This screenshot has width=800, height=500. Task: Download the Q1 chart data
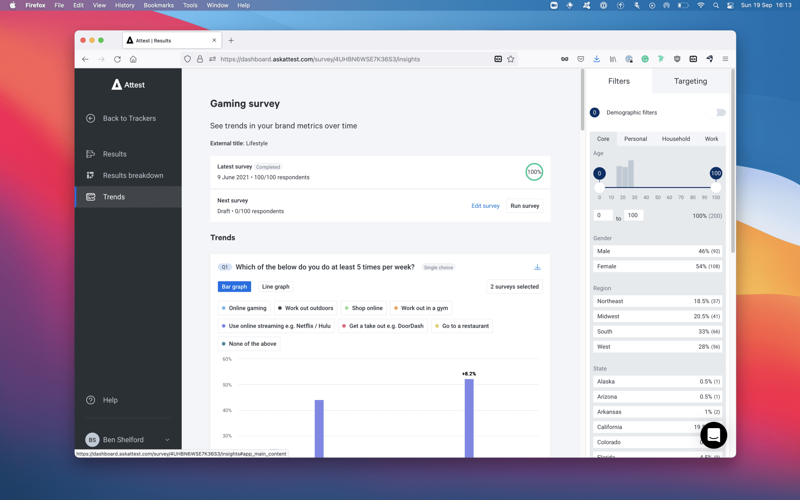[x=537, y=267]
